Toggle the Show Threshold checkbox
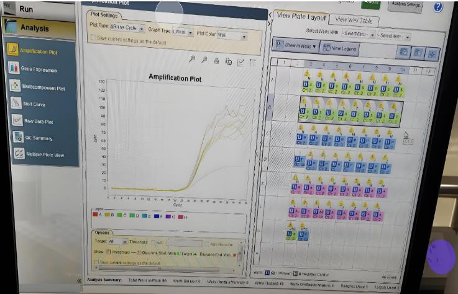Screen dimensions: 458x294 click(x=109, y=252)
